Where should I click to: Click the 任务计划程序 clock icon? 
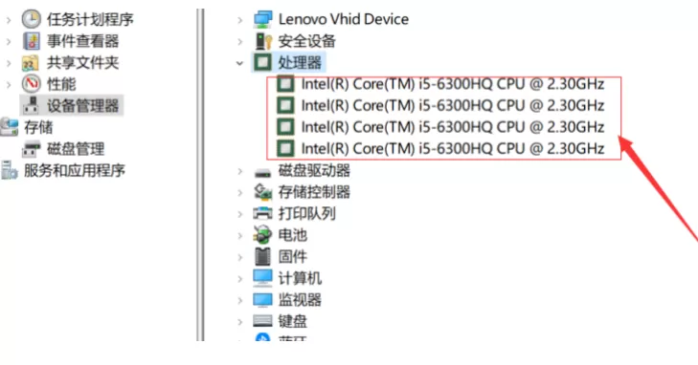click(32, 19)
